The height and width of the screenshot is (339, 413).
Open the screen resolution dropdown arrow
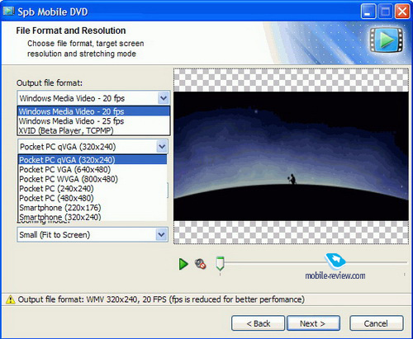[162, 147]
